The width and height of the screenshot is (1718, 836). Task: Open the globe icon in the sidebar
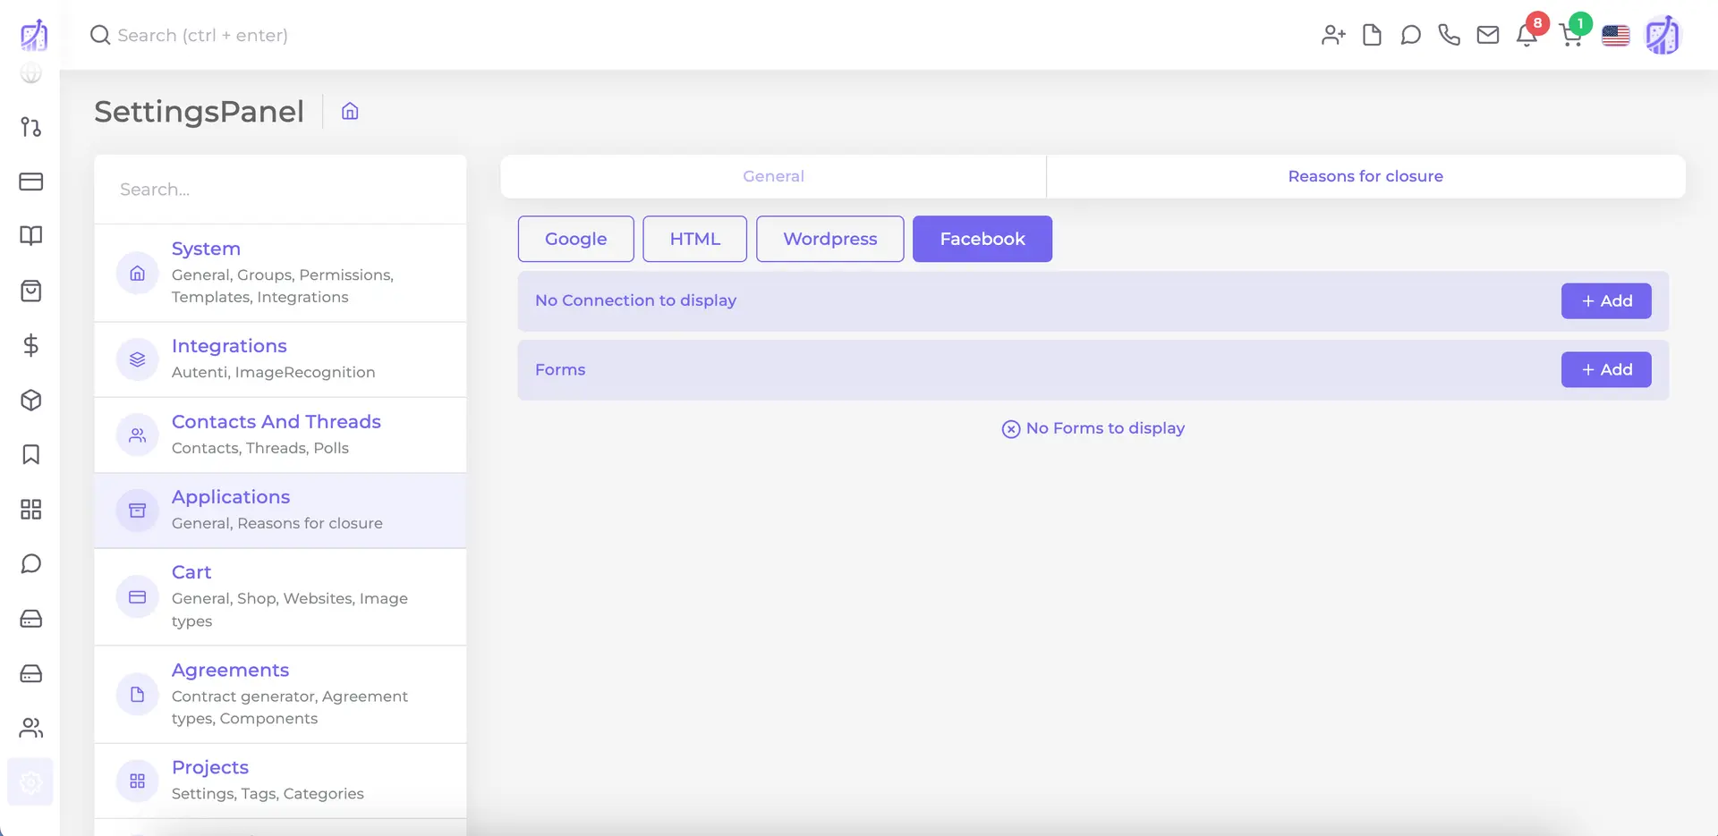tap(30, 72)
